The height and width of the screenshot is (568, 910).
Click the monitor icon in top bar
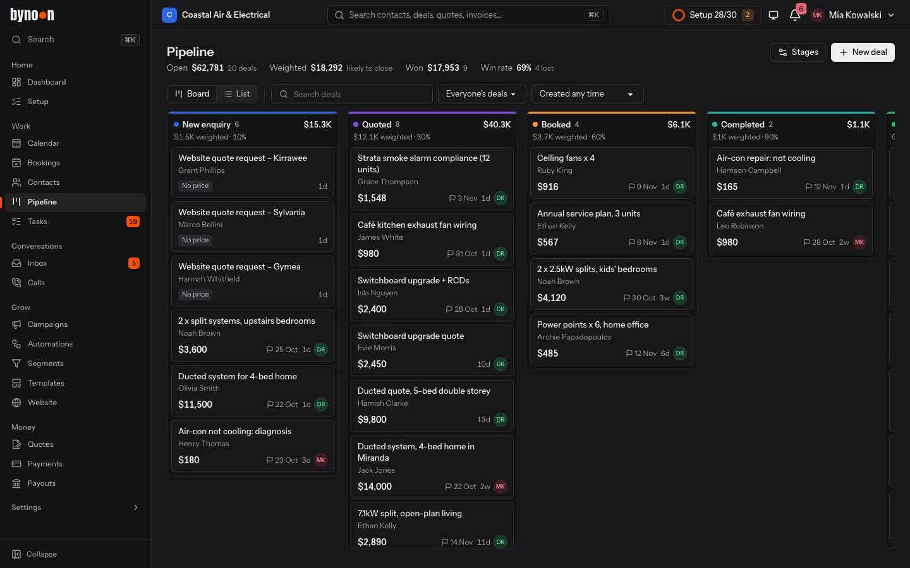point(773,15)
